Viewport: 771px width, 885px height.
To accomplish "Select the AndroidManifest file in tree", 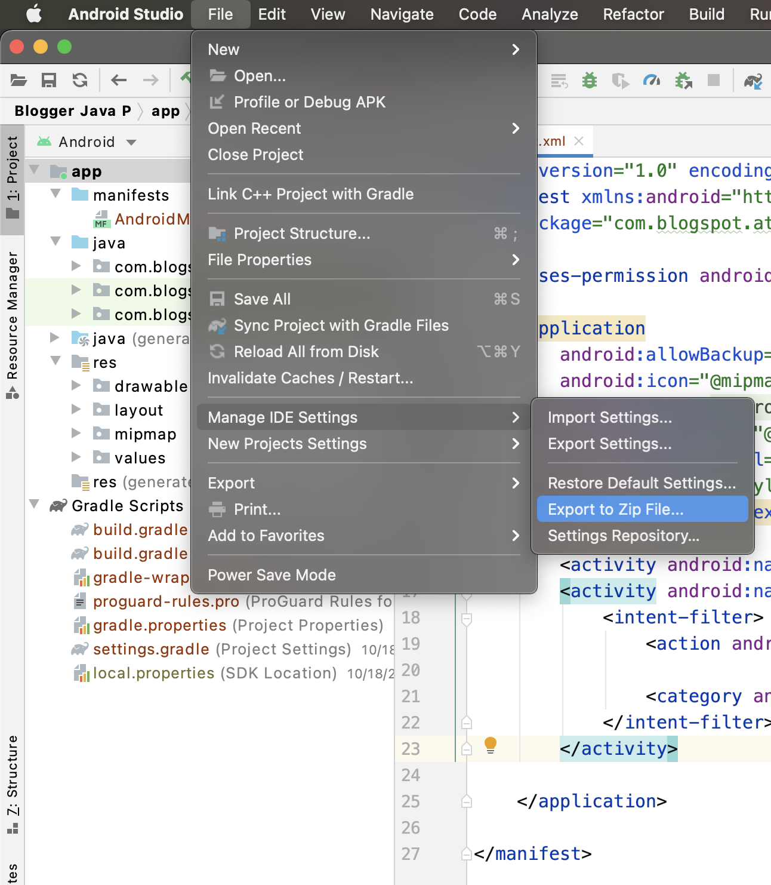I will 142,219.
